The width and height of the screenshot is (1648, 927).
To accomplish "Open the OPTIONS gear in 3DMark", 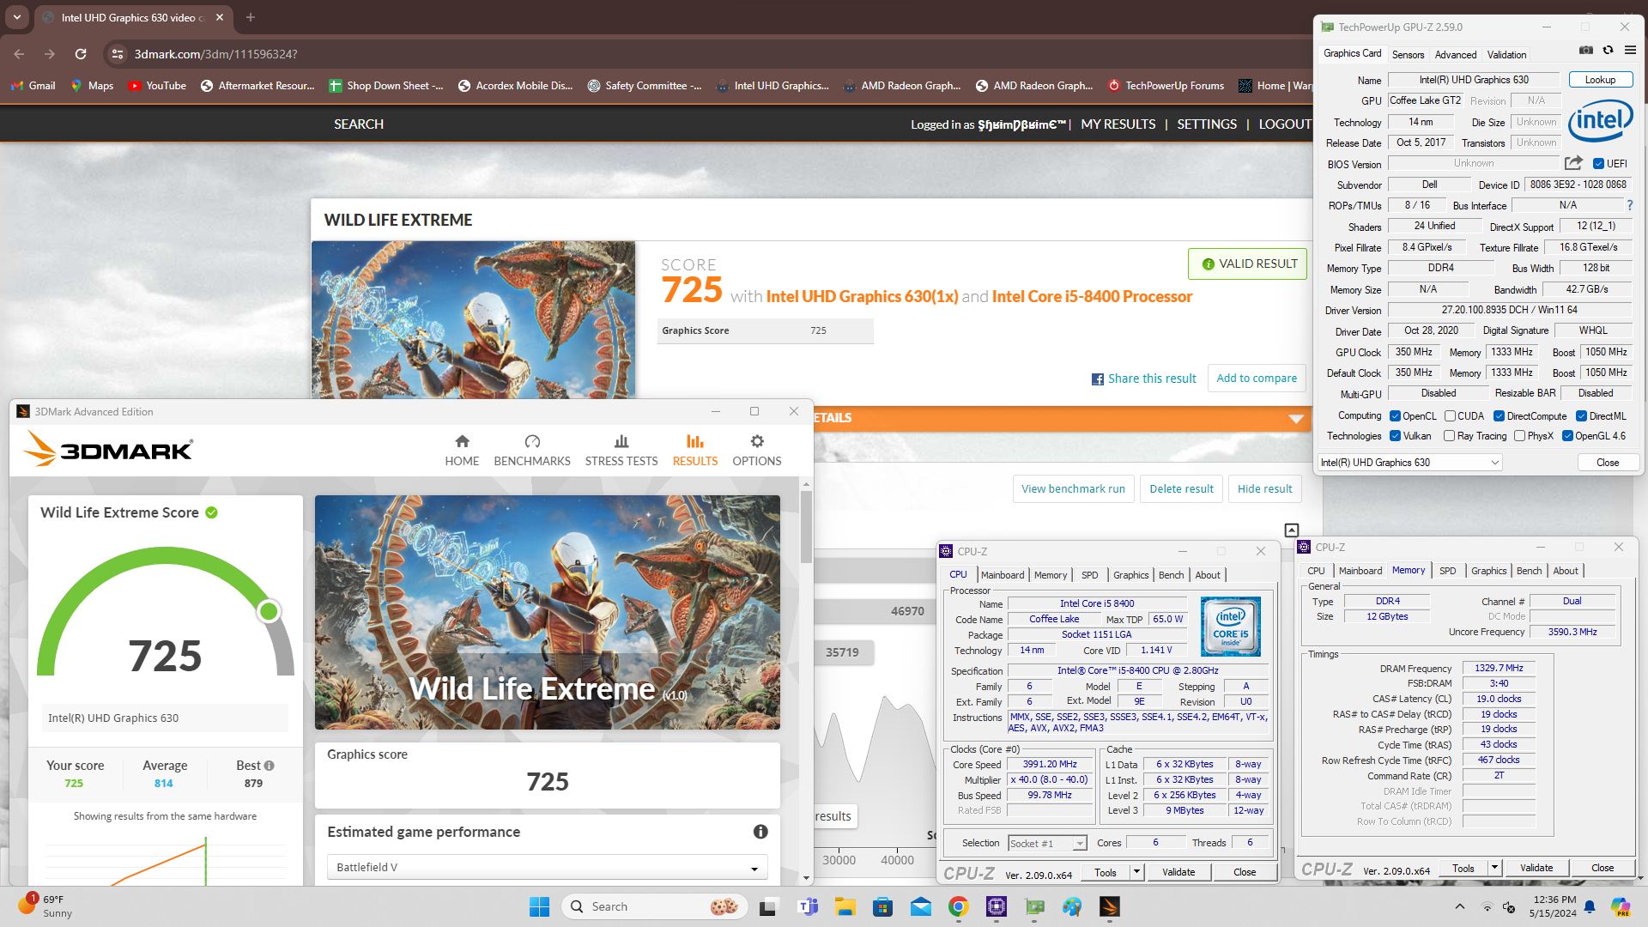I will [757, 450].
